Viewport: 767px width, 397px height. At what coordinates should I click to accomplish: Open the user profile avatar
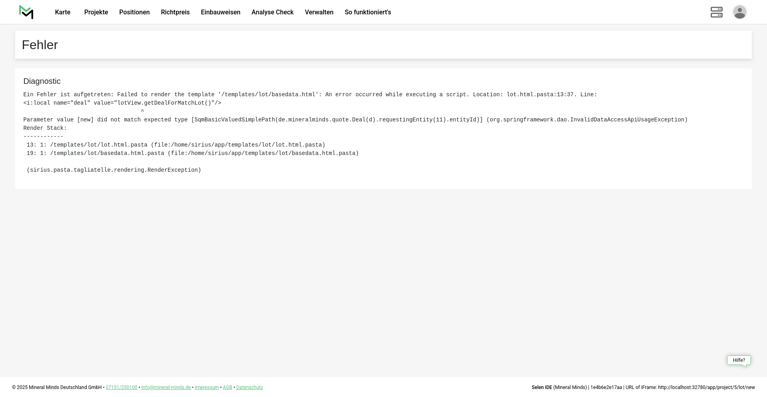[739, 12]
